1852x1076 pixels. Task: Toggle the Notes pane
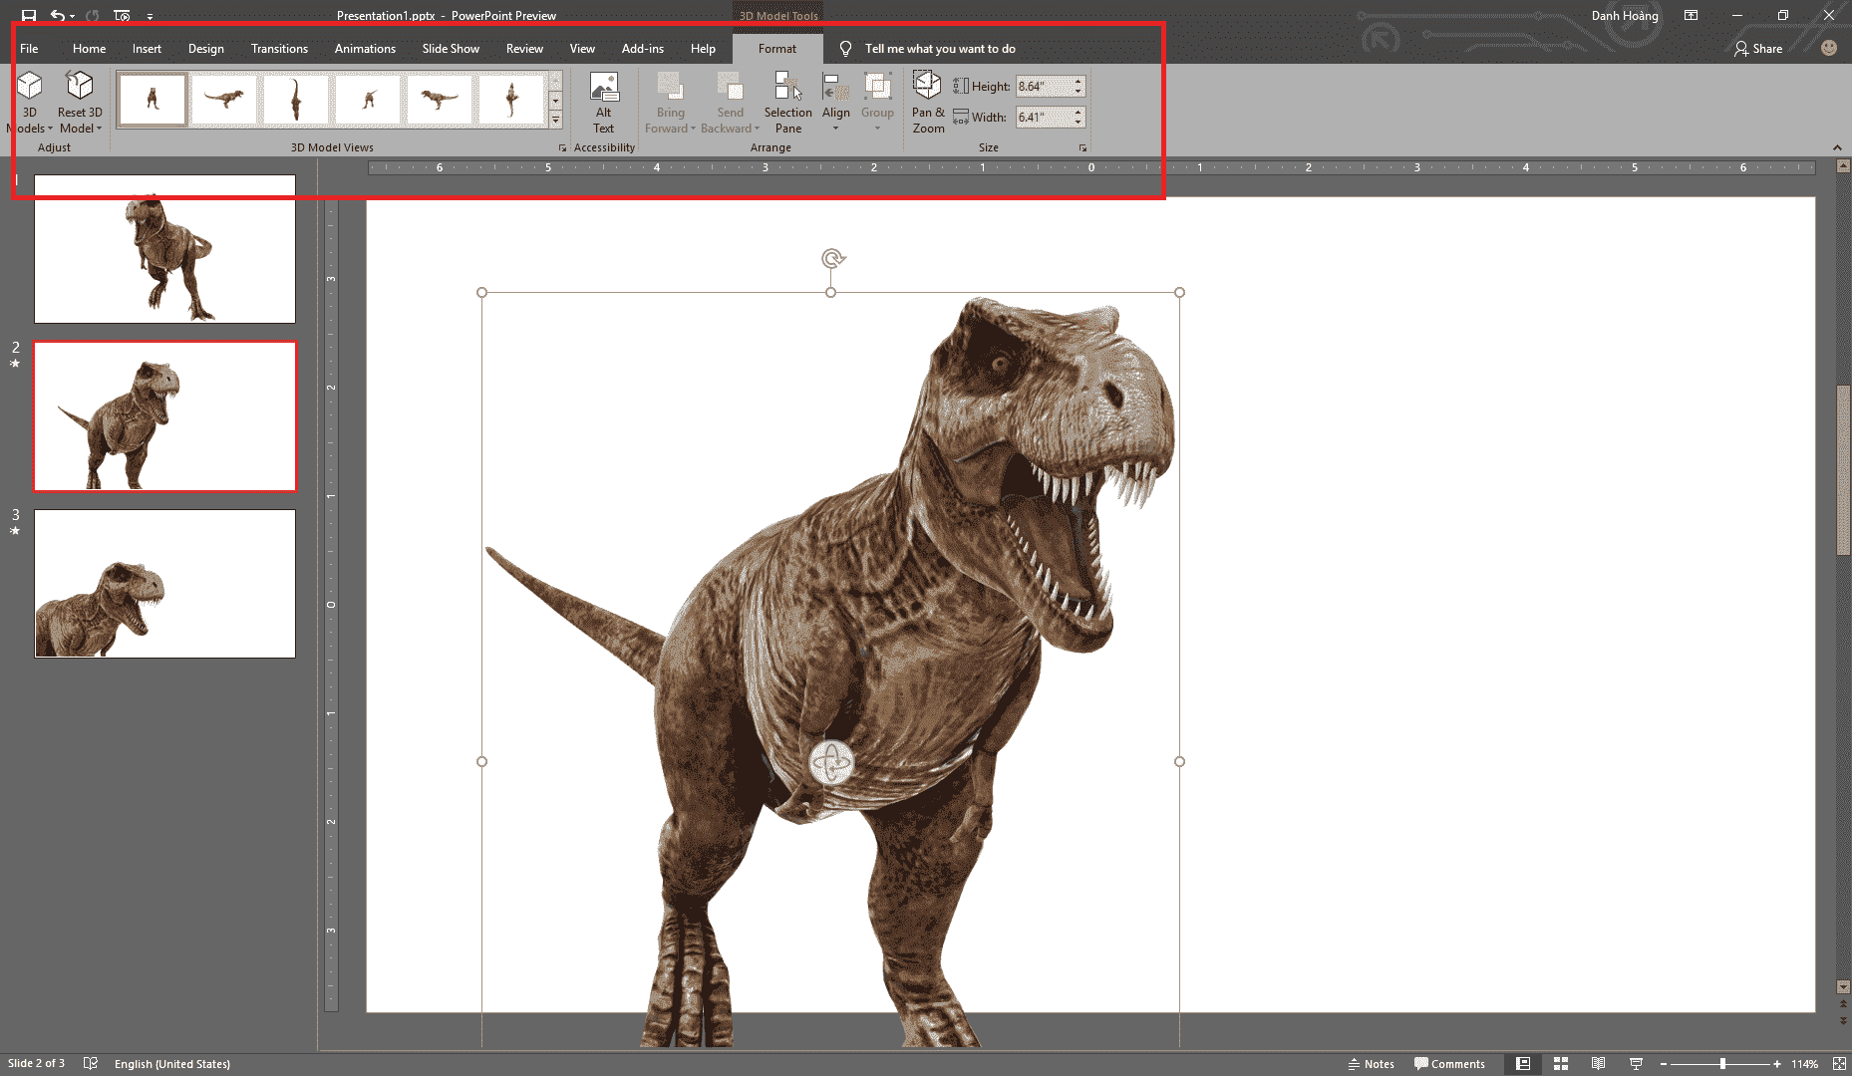[x=1371, y=1064]
